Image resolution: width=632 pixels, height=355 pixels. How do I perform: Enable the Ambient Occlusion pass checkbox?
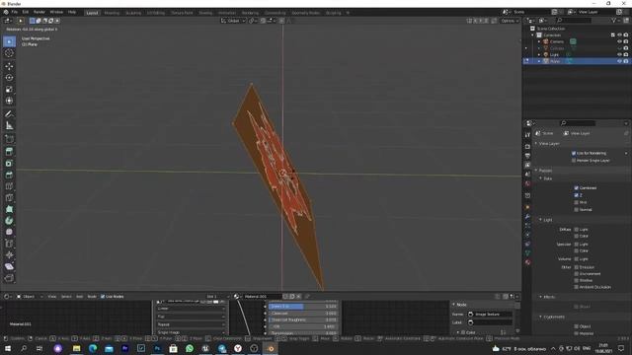(577, 287)
